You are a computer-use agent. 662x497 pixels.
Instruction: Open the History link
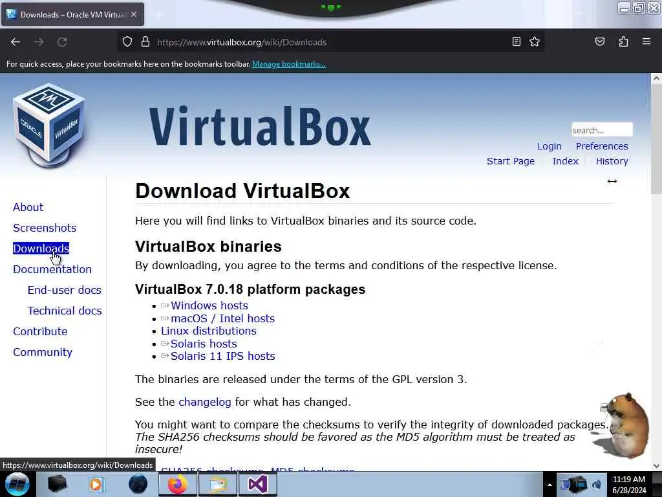click(612, 161)
